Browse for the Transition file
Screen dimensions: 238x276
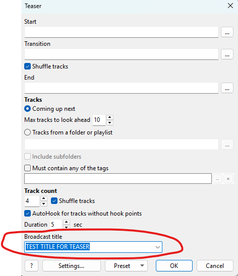click(x=227, y=54)
